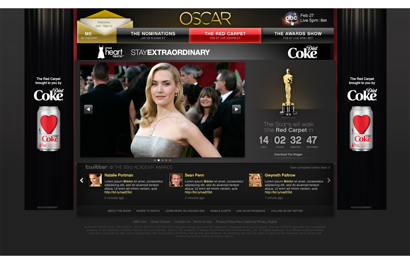Select The Red Carpet tab
Screen dimensions: 410x264
(x=225, y=35)
